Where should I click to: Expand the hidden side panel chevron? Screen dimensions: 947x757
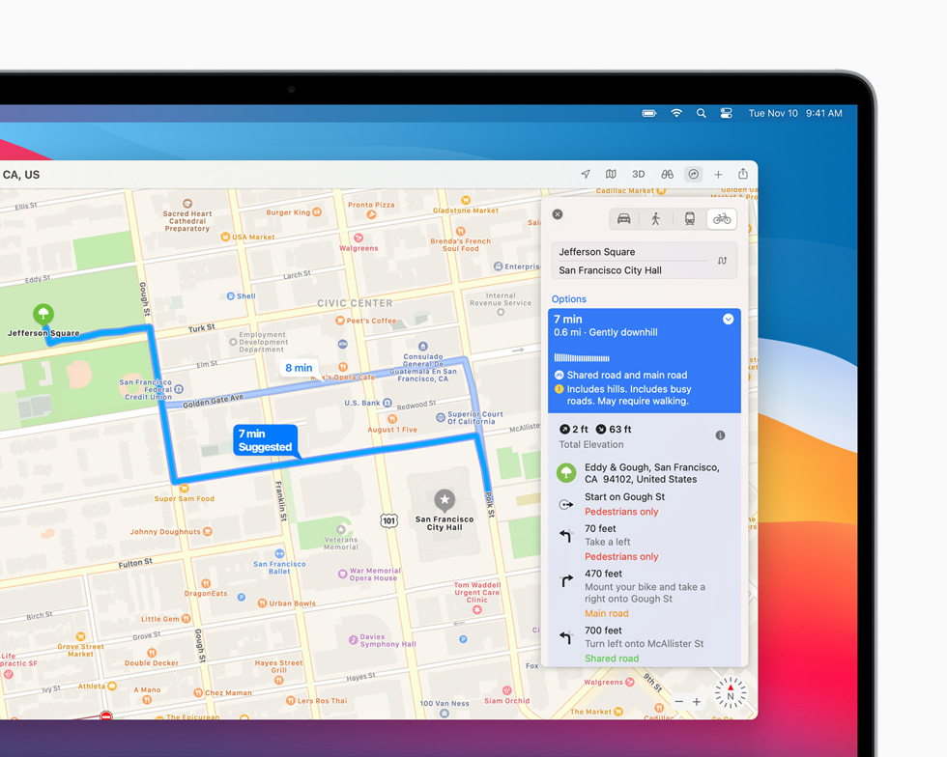tap(755, 593)
